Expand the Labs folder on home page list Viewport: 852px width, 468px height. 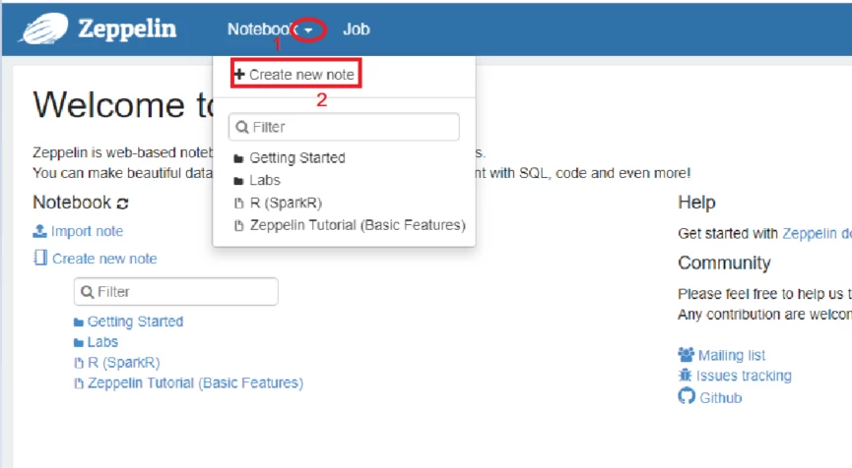[x=97, y=342]
